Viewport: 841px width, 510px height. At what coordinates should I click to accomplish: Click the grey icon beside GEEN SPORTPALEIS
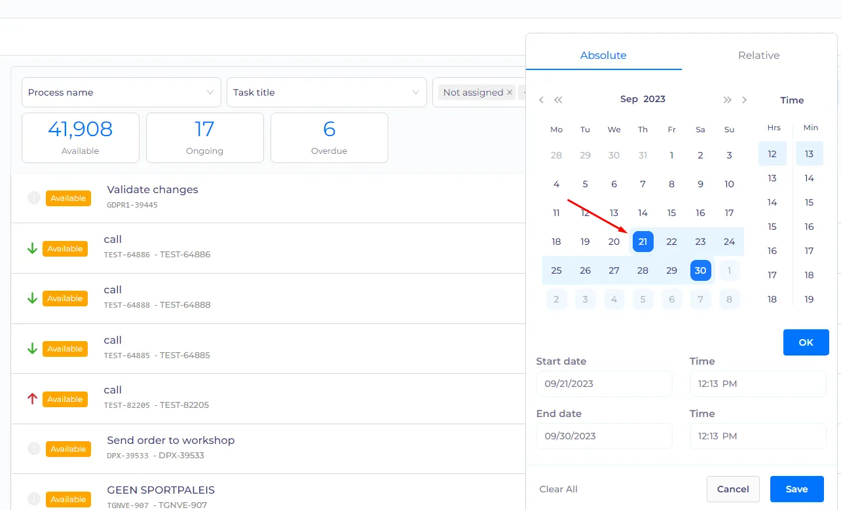tap(34, 499)
